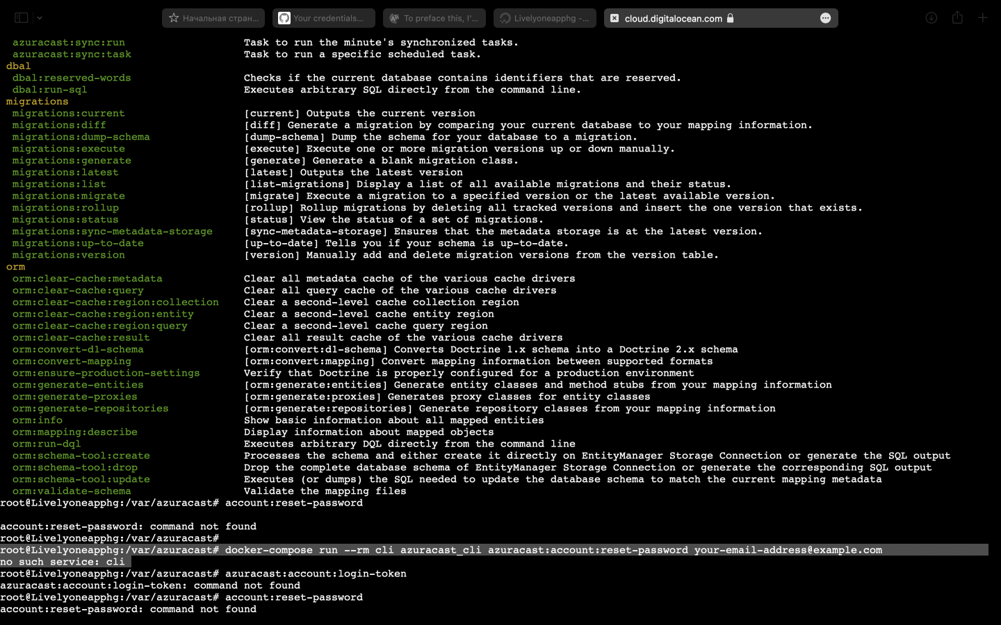Click the migrations:rollup command
The height and width of the screenshot is (625, 1001).
click(65, 208)
